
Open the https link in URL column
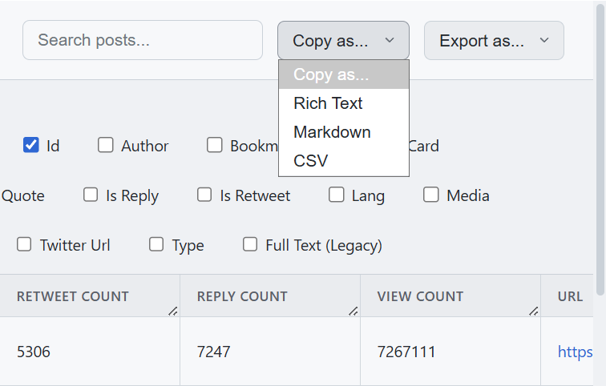(x=575, y=352)
